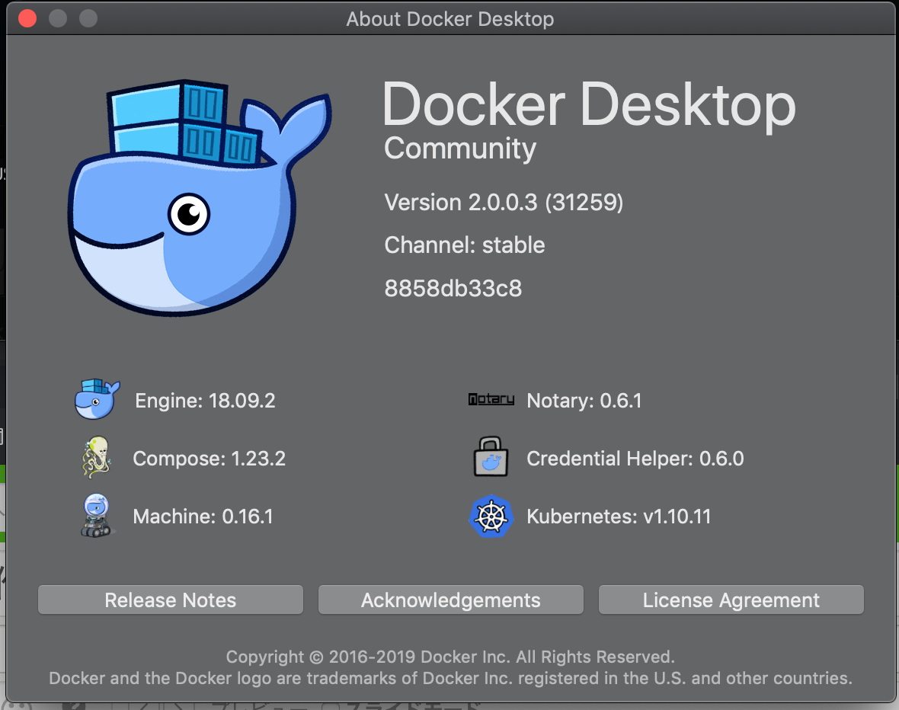Click the Engine whale icon
The image size is (899, 710).
(x=97, y=400)
